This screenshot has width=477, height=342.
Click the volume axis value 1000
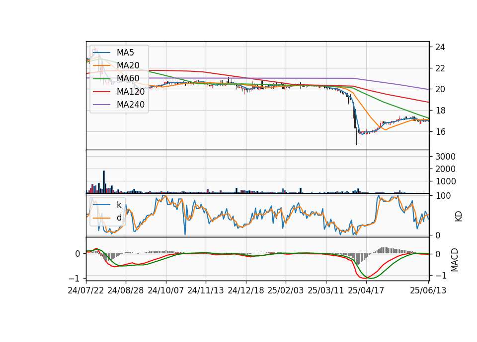coord(445,181)
